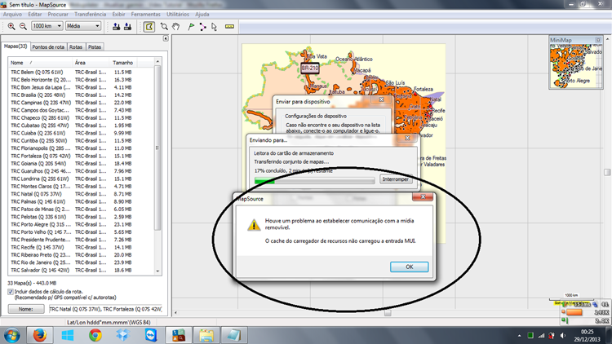Click the BR-210 road label on map

(x=310, y=68)
